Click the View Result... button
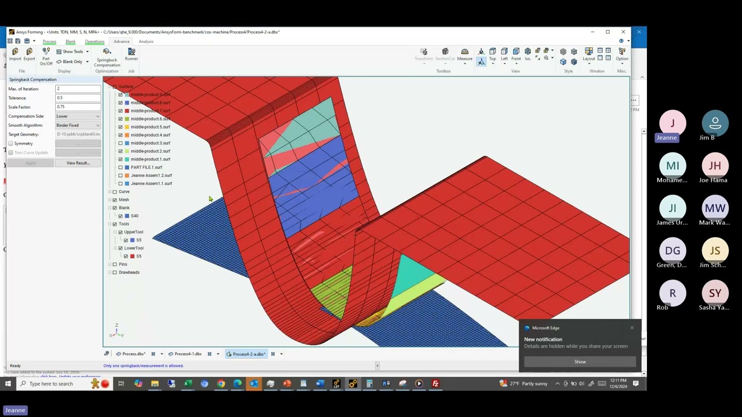This screenshot has width=742, height=417. coord(78,163)
